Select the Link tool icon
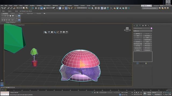The width and height of the screenshot is (172, 96). (8, 8)
